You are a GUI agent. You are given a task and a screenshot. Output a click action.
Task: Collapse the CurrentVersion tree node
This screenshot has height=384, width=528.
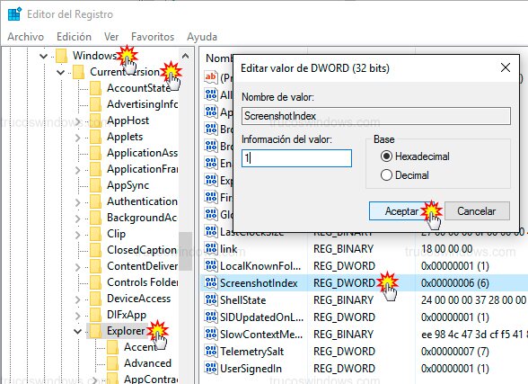(x=61, y=72)
